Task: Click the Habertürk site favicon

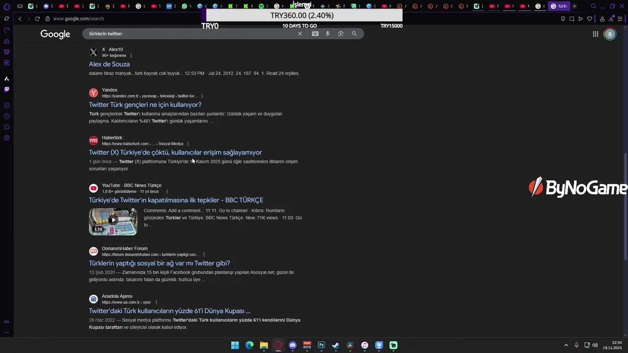Action: (x=93, y=141)
